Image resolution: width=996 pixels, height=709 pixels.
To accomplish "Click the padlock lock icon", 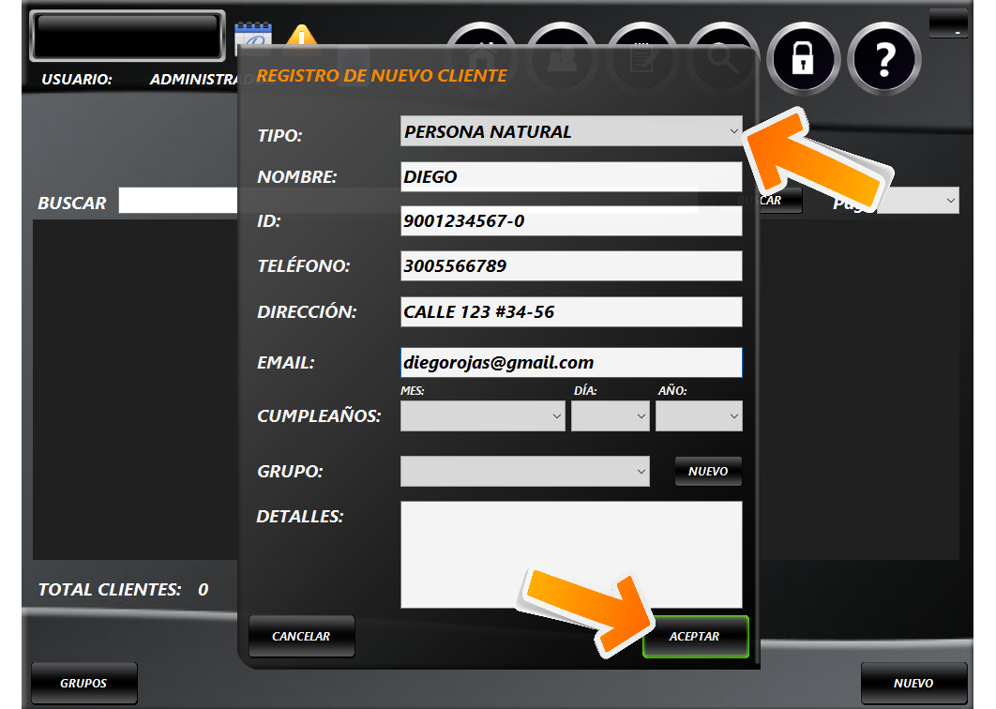I will (802, 59).
